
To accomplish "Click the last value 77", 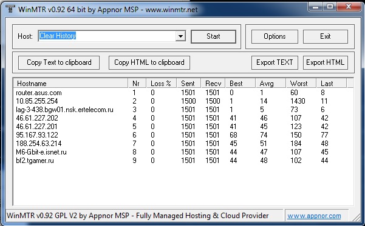I will tap(324, 135).
